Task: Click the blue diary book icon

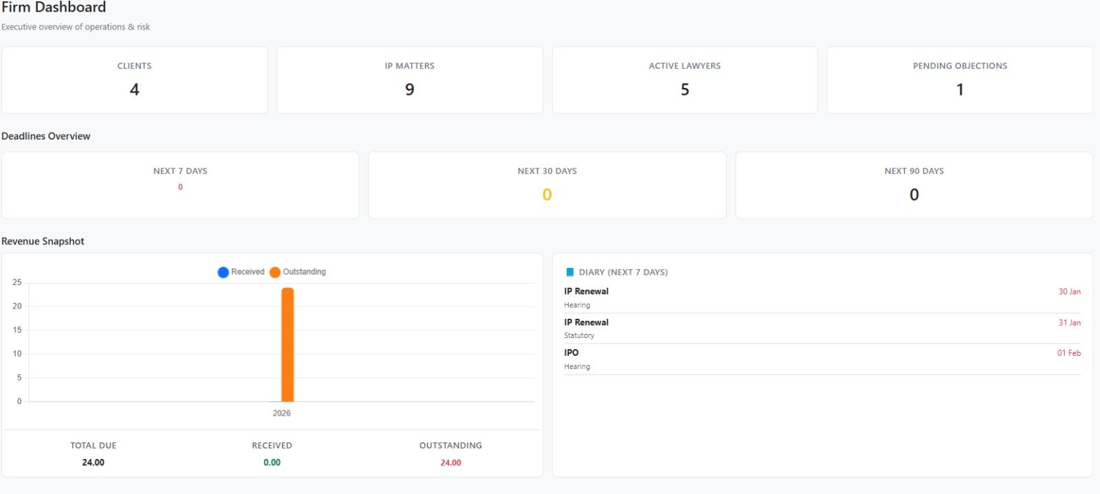Action: 569,272
